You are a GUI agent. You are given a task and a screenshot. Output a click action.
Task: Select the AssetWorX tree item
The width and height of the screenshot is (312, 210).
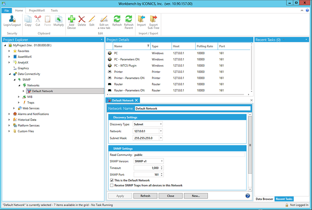click(x=25, y=57)
